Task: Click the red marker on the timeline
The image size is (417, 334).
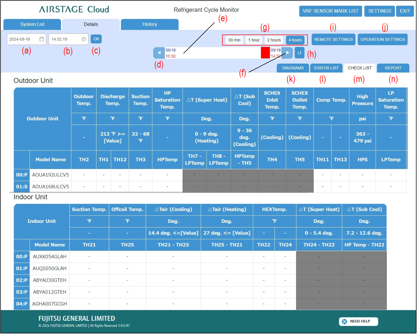Action: (265, 53)
